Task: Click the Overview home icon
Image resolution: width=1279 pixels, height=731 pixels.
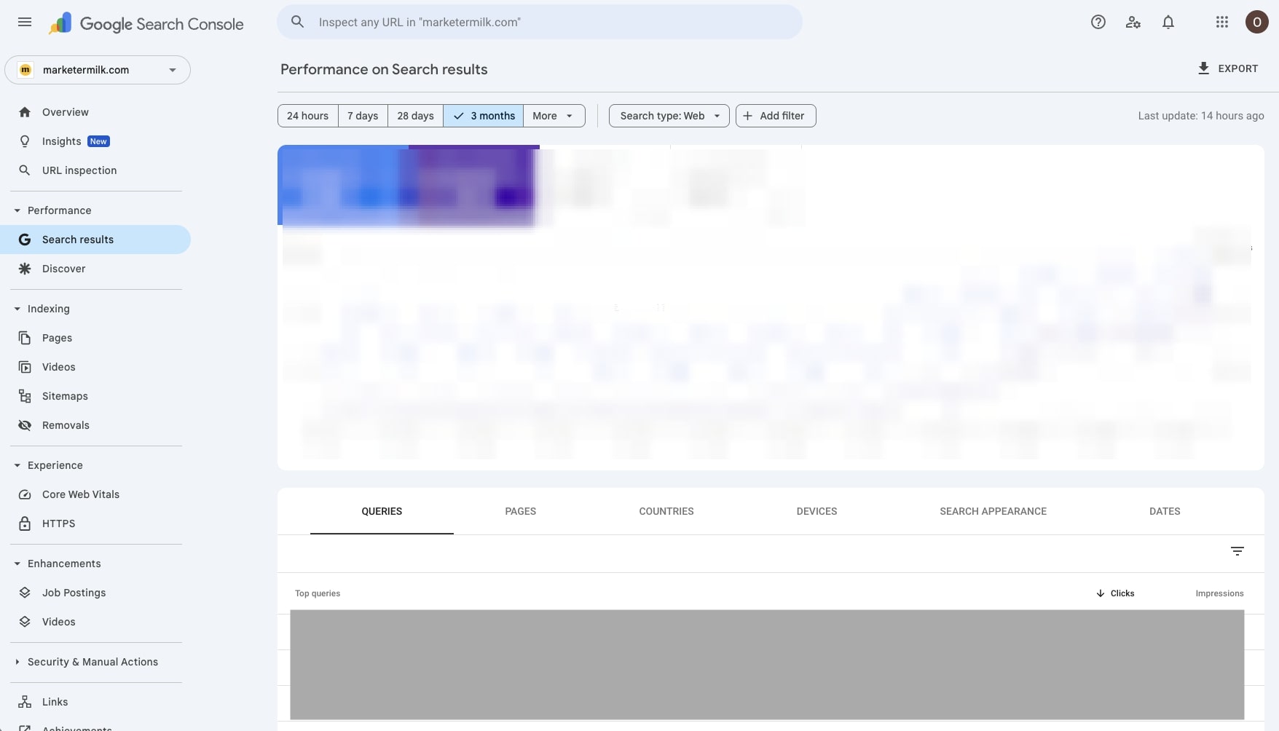Action: (x=25, y=112)
